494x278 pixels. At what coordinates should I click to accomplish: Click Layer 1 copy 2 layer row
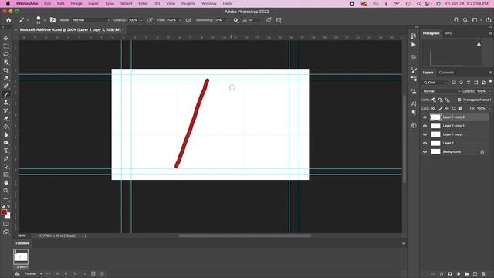(x=455, y=126)
